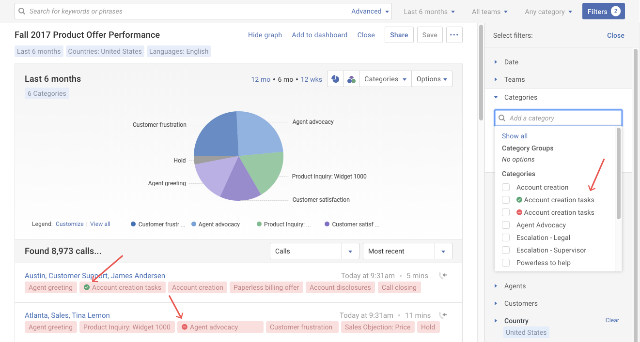This screenshot has height=342, width=640.
Task: Click red minus icon on Agent advocacy tag
Action: (x=184, y=327)
